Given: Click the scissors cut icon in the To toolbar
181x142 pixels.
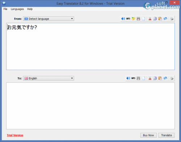Looking at the screenshot, I should coord(150,78).
